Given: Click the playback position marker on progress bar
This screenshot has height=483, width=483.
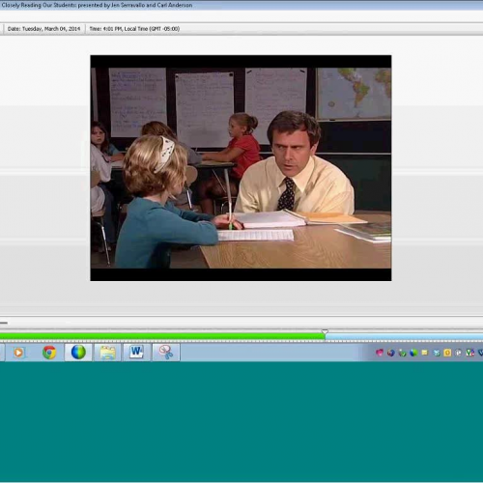Looking at the screenshot, I should click(x=325, y=332).
